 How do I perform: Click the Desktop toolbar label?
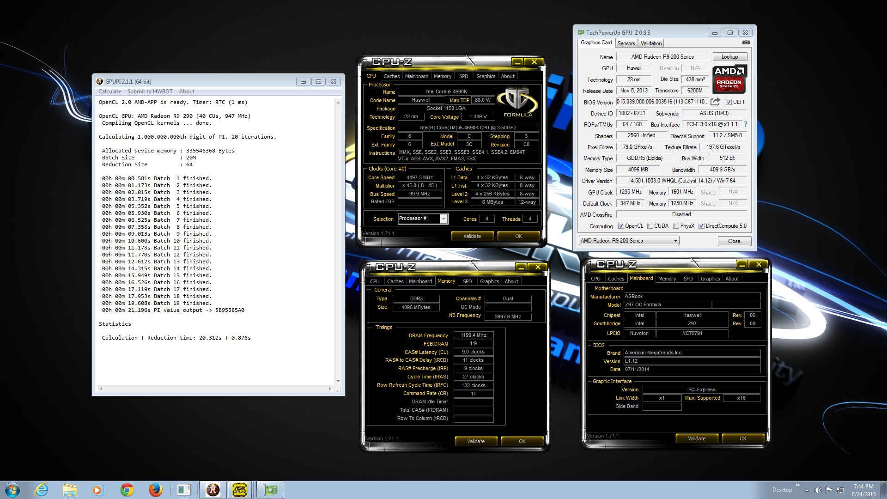coord(782,490)
